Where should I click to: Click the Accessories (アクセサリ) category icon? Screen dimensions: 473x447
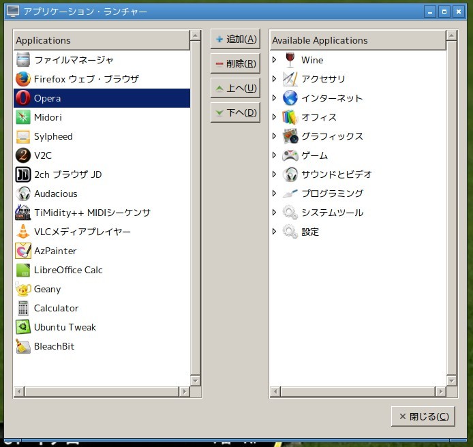pos(290,79)
